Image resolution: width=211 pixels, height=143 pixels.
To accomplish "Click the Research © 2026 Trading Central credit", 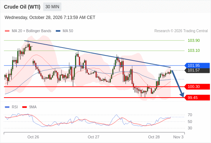I will pyautogui.click(x=181, y=31).
